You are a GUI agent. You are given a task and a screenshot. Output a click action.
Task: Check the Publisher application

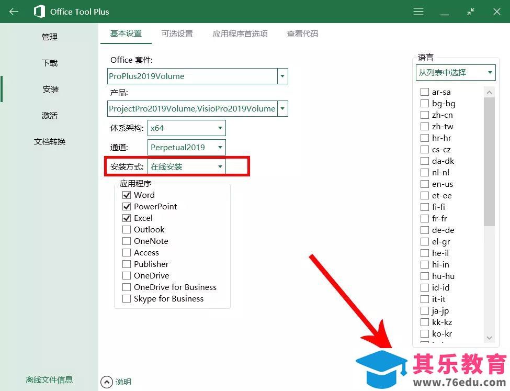coord(127,264)
